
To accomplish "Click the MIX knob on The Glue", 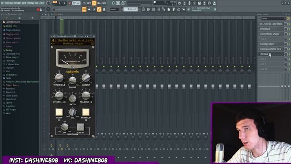I will point(72,112).
